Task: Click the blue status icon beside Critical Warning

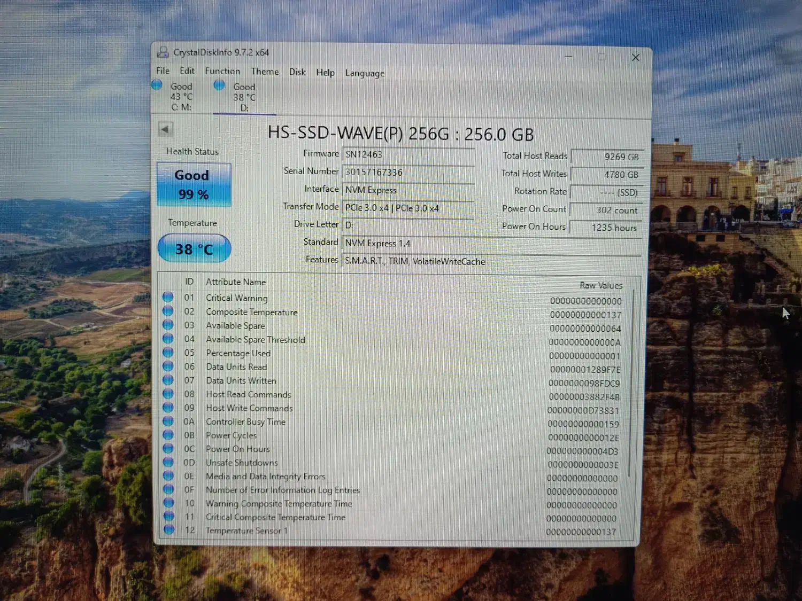Action: (168, 297)
